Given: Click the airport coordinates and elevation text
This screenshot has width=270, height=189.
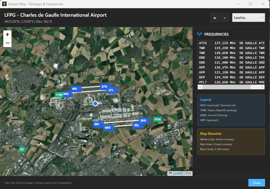Looking at the screenshot, I should tap(28, 22).
